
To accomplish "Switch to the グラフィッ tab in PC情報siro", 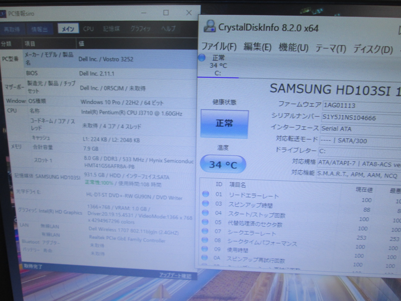I will pos(140,29).
